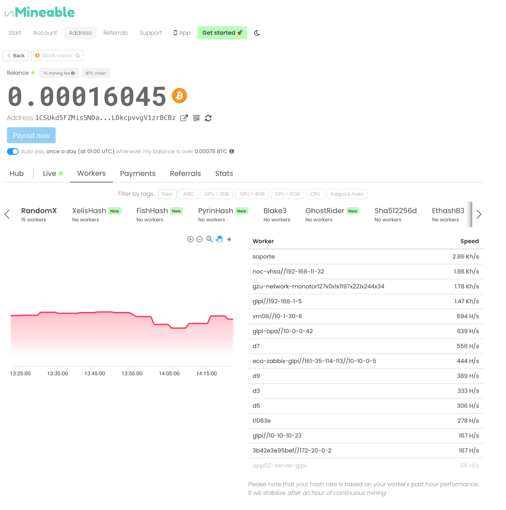The height and width of the screenshot is (510, 506).
Task: Select the soporte worker row
Action: (x=365, y=257)
